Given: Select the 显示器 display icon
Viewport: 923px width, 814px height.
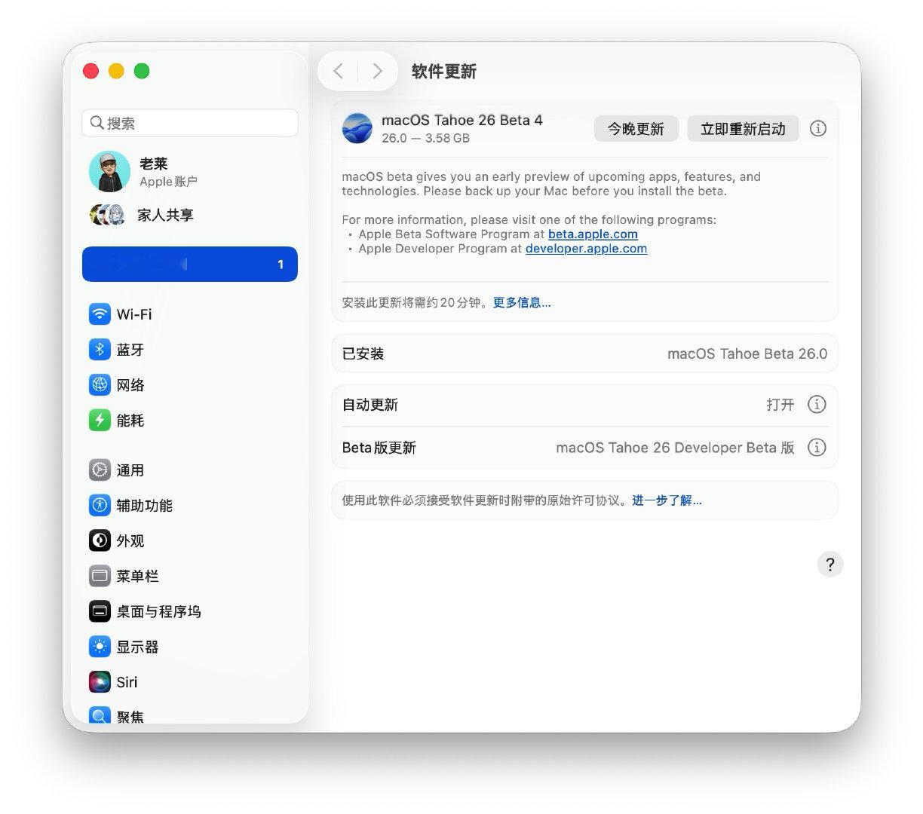Looking at the screenshot, I should coord(100,647).
